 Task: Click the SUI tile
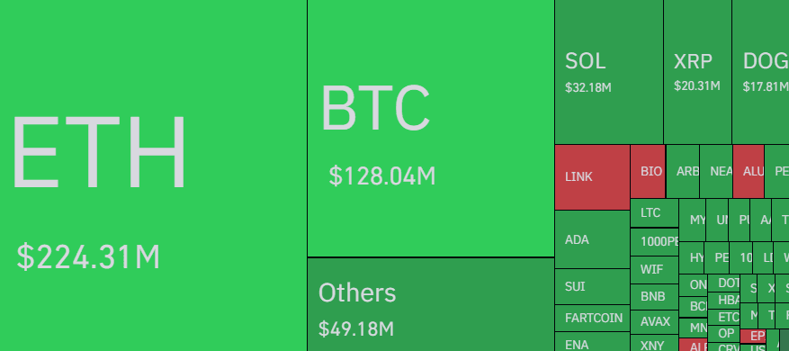click(x=592, y=286)
